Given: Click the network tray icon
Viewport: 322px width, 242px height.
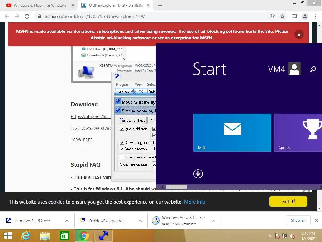Looking at the screenshot, I should 285,236.
